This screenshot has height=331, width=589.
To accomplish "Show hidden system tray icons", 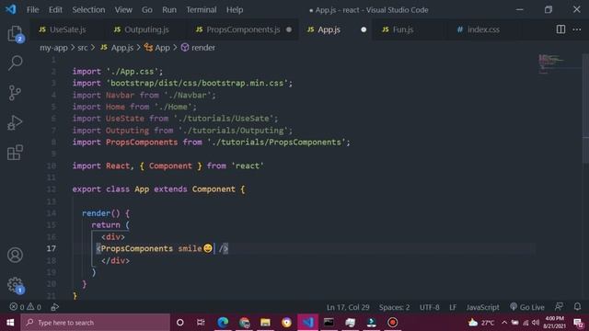I will coord(504,323).
